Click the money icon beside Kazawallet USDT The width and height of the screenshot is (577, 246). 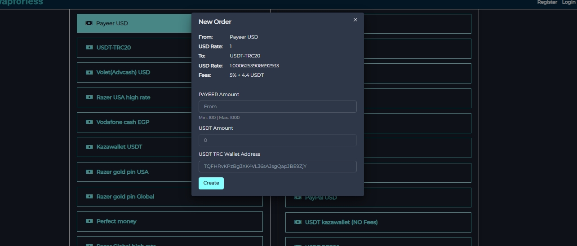coord(89,147)
